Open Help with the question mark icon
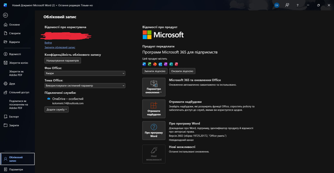The width and height of the screenshot is (334, 173). point(297,5)
